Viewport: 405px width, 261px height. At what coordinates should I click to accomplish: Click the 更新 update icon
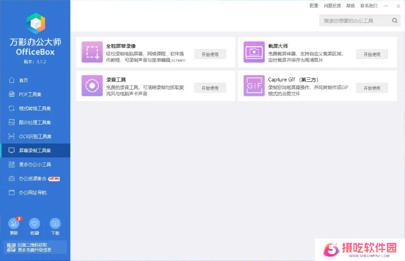tap(14, 223)
